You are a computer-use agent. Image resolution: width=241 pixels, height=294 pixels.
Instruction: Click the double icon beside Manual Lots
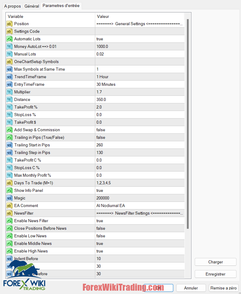tap(9, 54)
